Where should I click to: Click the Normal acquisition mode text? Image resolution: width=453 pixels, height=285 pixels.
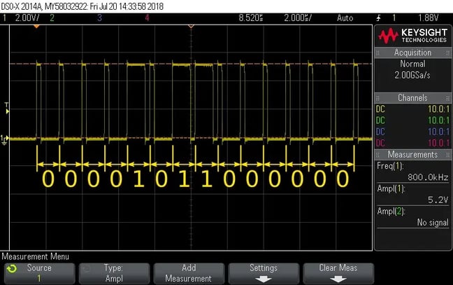click(412, 64)
